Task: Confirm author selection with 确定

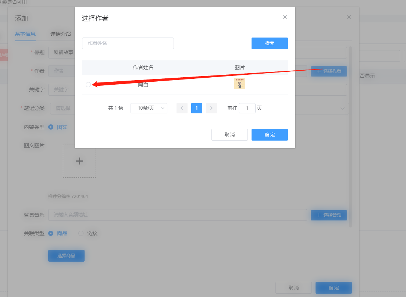Action: coord(270,135)
